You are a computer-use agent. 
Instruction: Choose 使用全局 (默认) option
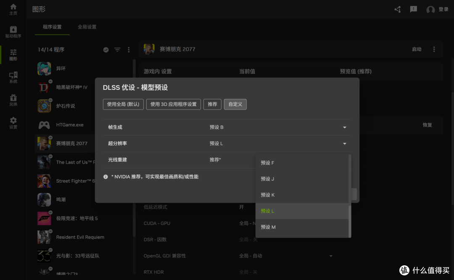[123, 105]
